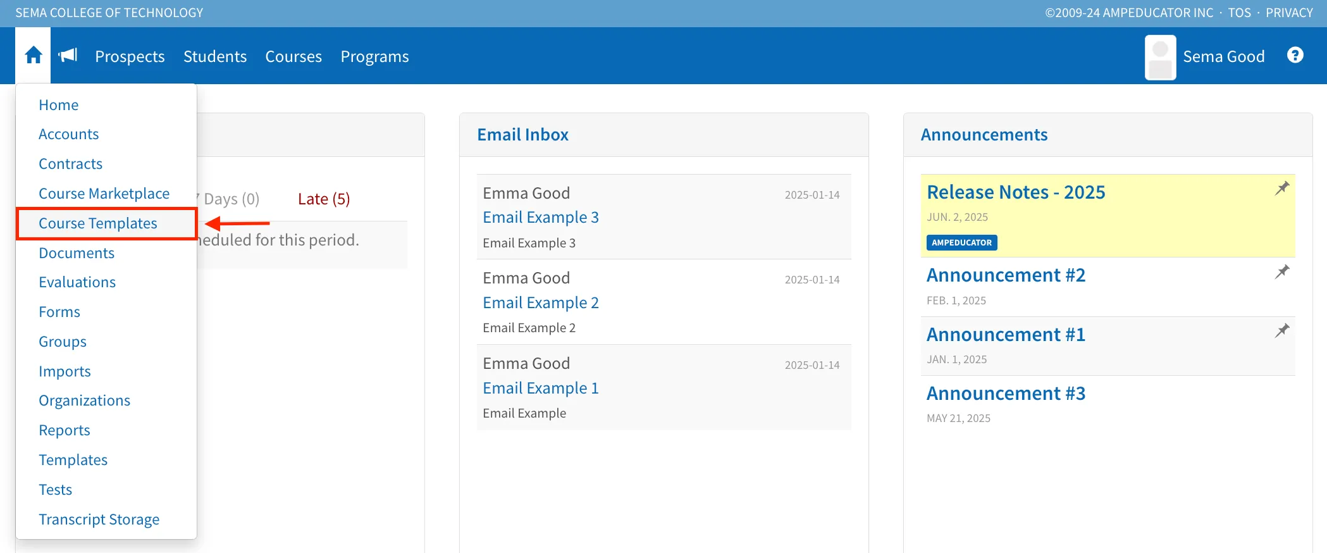The height and width of the screenshot is (553, 1327).
Task: Open the Prospects menu
Action: [x=130, y=56]
